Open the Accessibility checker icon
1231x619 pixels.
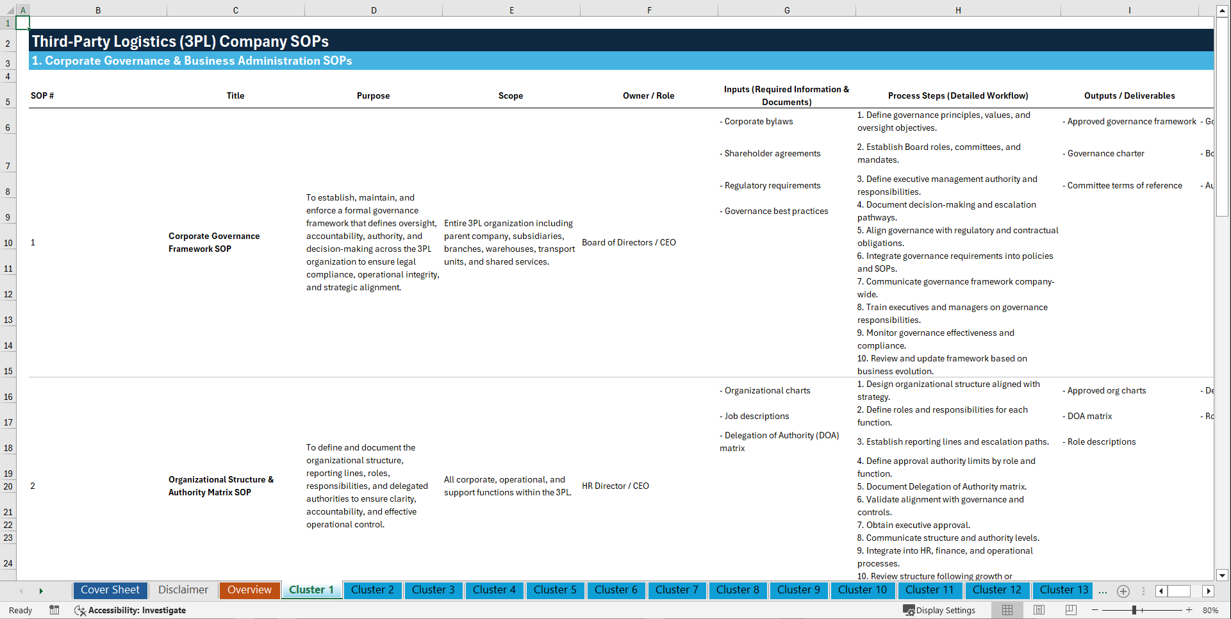tap(80, 610)
